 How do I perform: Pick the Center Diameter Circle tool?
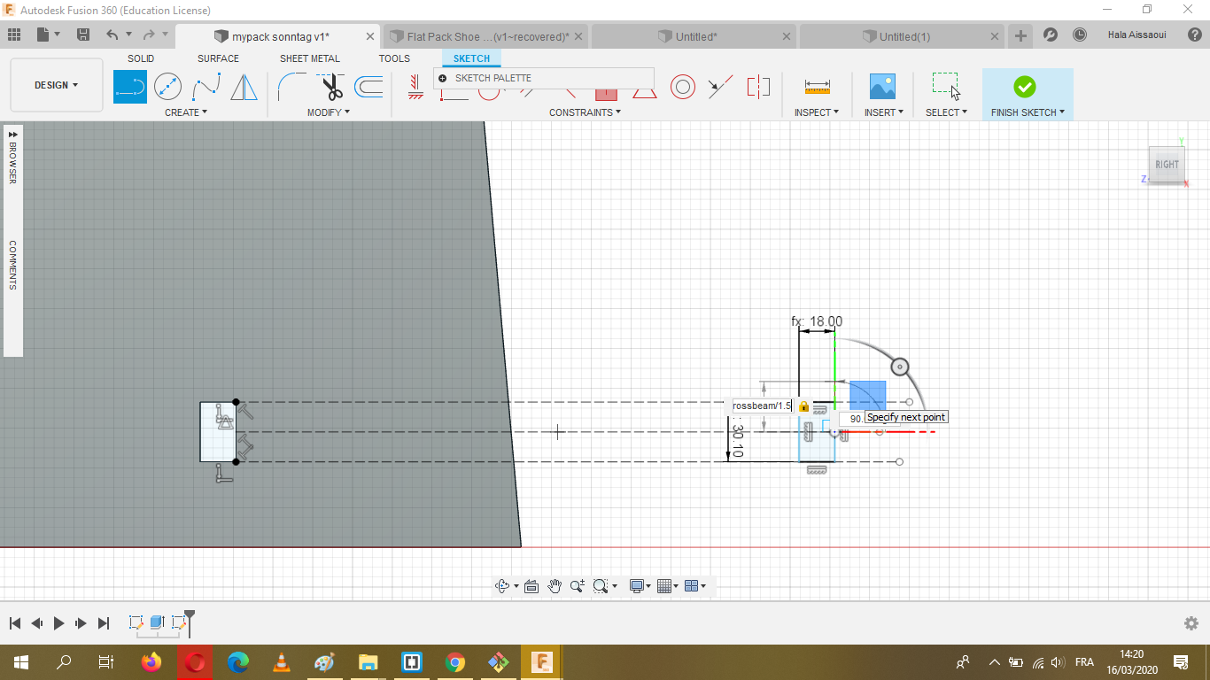click(x=167, y=87)
